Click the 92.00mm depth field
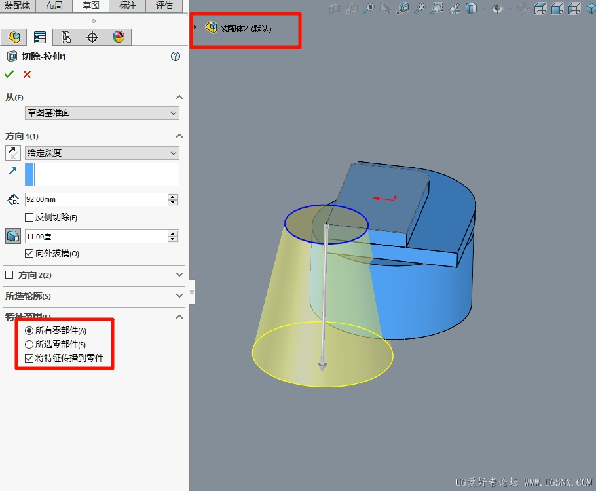This screenshot has width=596, height=491. pos(96,199)
